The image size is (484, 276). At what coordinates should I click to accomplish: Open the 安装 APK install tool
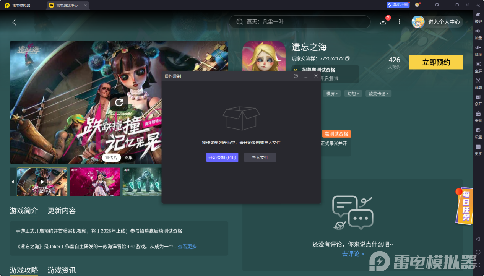(x=478, y=116)
